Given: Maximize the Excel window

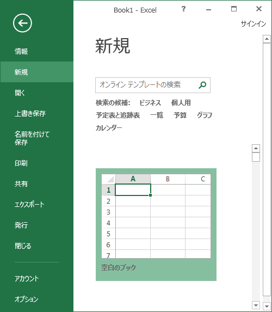Looking at the screenshot, I should pyautogui.click(x=234, y=9).
